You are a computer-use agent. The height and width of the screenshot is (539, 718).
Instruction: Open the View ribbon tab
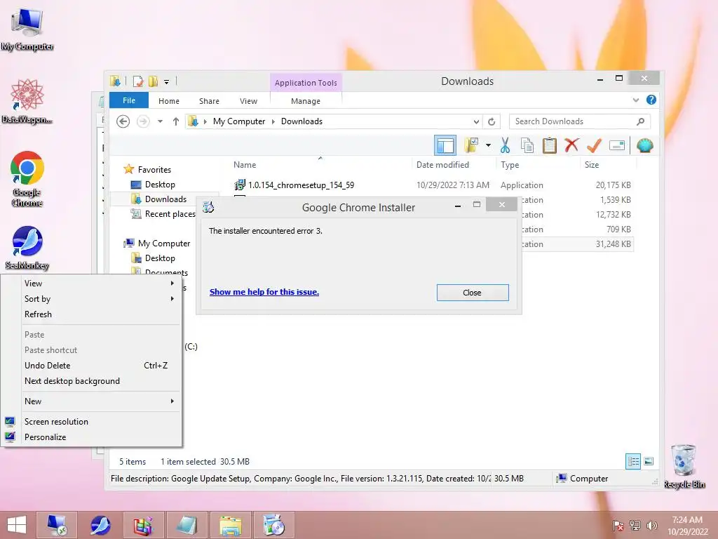[x=248, y=101]
